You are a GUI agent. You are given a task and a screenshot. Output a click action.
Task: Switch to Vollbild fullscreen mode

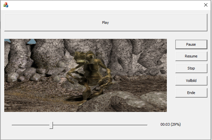[191, 81]
